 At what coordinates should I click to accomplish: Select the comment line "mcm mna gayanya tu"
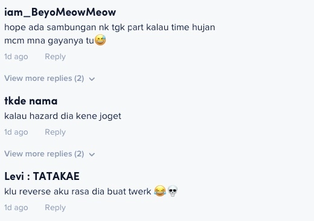point(49,40)
